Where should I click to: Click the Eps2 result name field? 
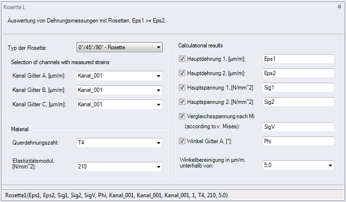point(298,73)
